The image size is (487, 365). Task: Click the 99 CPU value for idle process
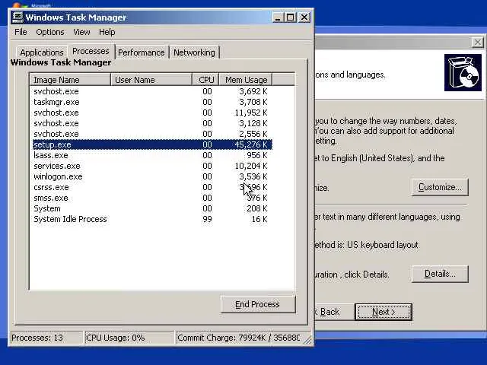[x=207, y=219]
